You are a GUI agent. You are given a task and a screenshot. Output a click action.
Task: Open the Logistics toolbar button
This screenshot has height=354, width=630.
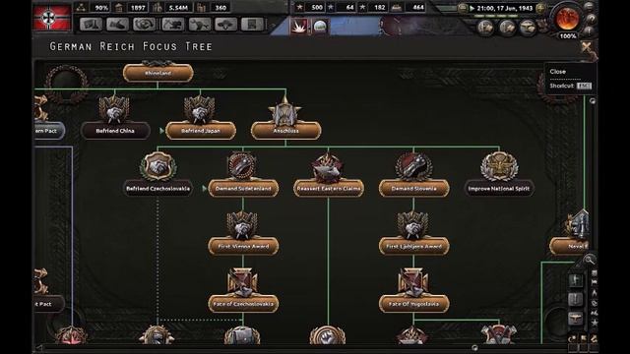click(x=252, y=25)
